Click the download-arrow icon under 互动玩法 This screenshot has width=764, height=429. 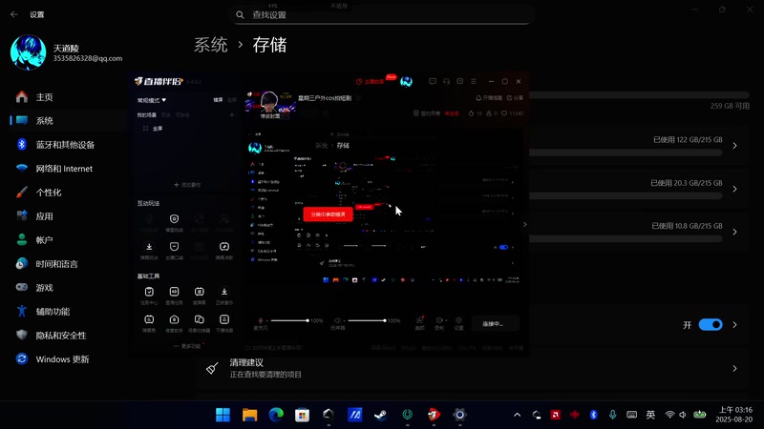149,247
